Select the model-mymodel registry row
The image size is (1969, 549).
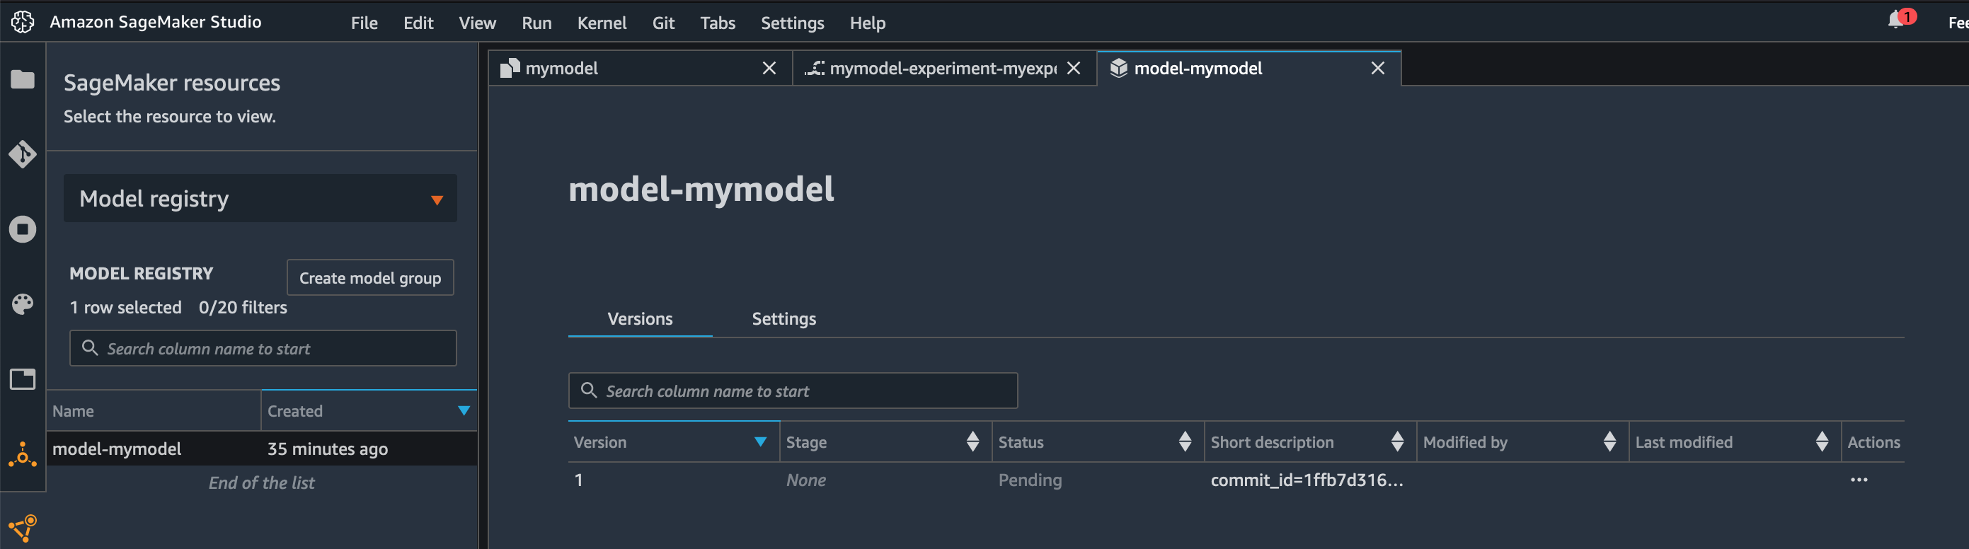(x=261, y=449)
